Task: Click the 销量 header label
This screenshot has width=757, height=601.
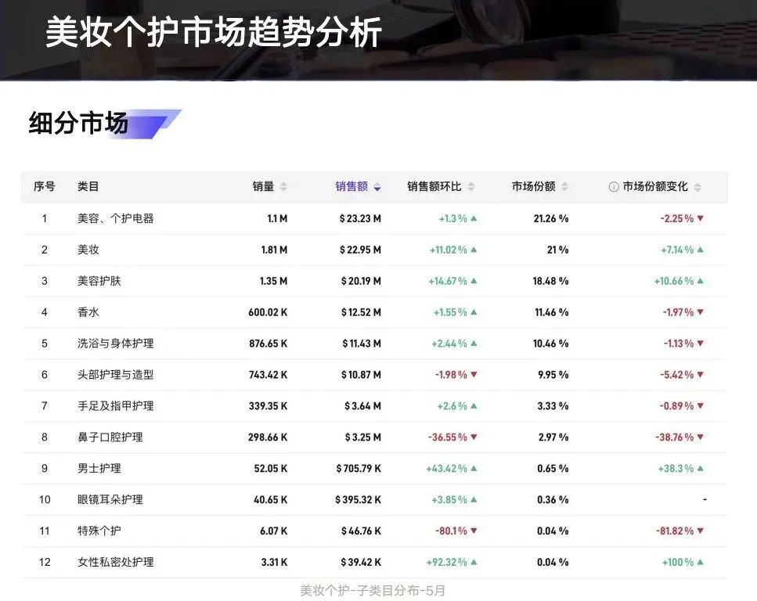Action: [263, 186]
